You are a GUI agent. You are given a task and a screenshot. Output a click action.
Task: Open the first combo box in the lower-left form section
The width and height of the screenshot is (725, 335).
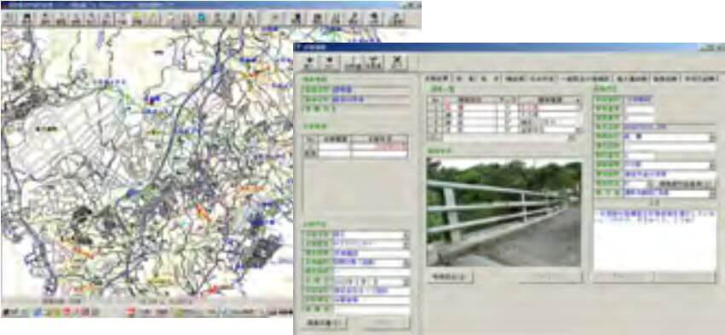[371, 235]
